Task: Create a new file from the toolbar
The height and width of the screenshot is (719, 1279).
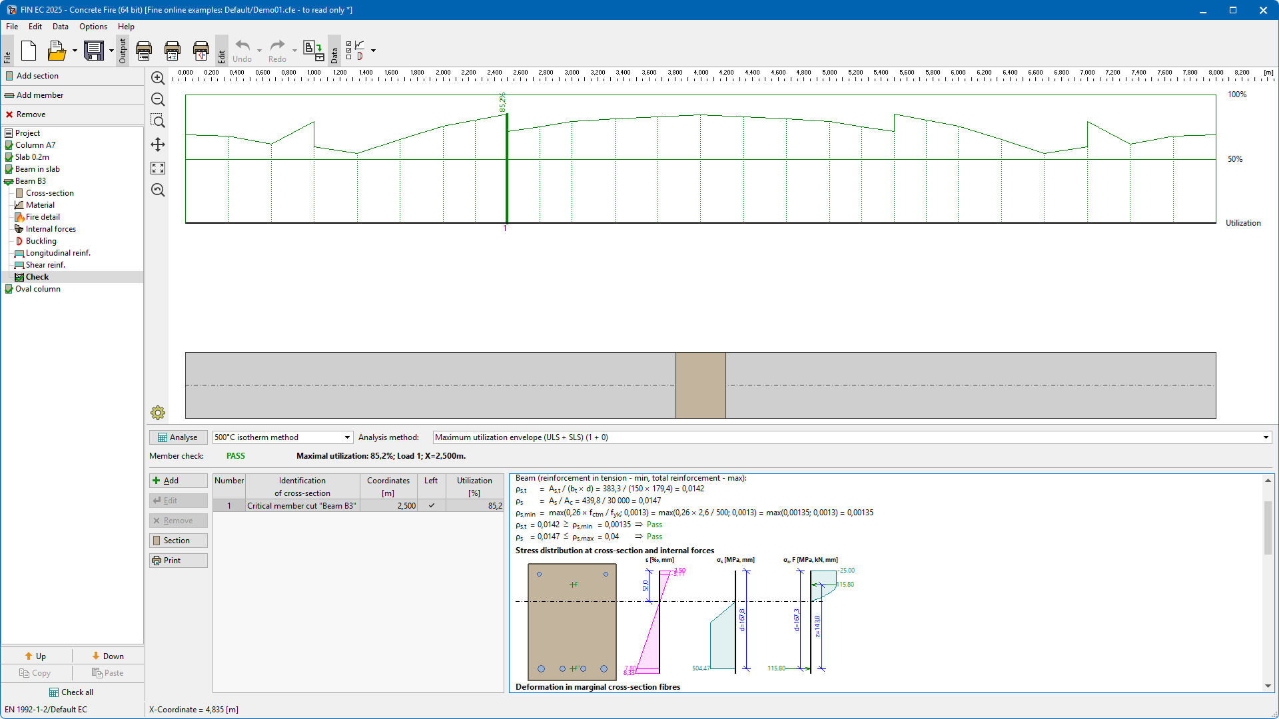Action: pyautogui.click(x=29, y=51)
